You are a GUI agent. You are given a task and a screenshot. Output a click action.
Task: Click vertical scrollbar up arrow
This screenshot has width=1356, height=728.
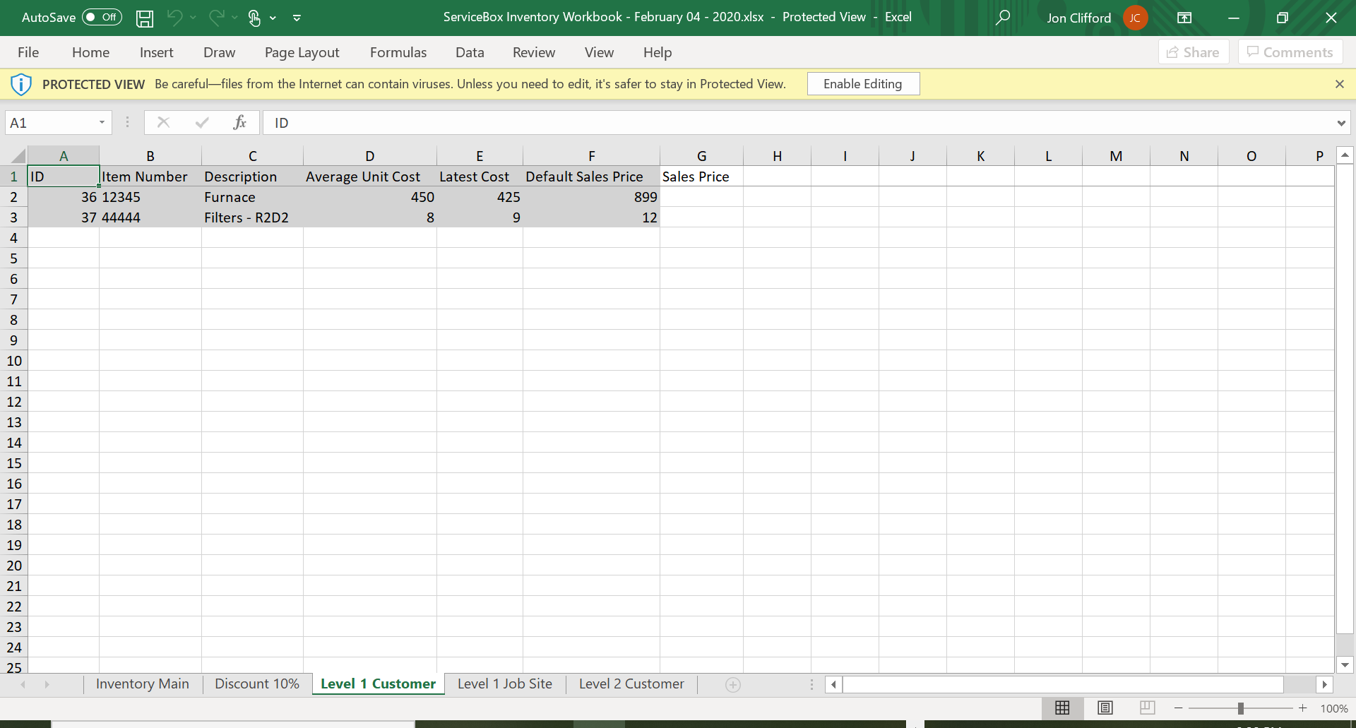pyautogui.click(x=1345, y=155)
